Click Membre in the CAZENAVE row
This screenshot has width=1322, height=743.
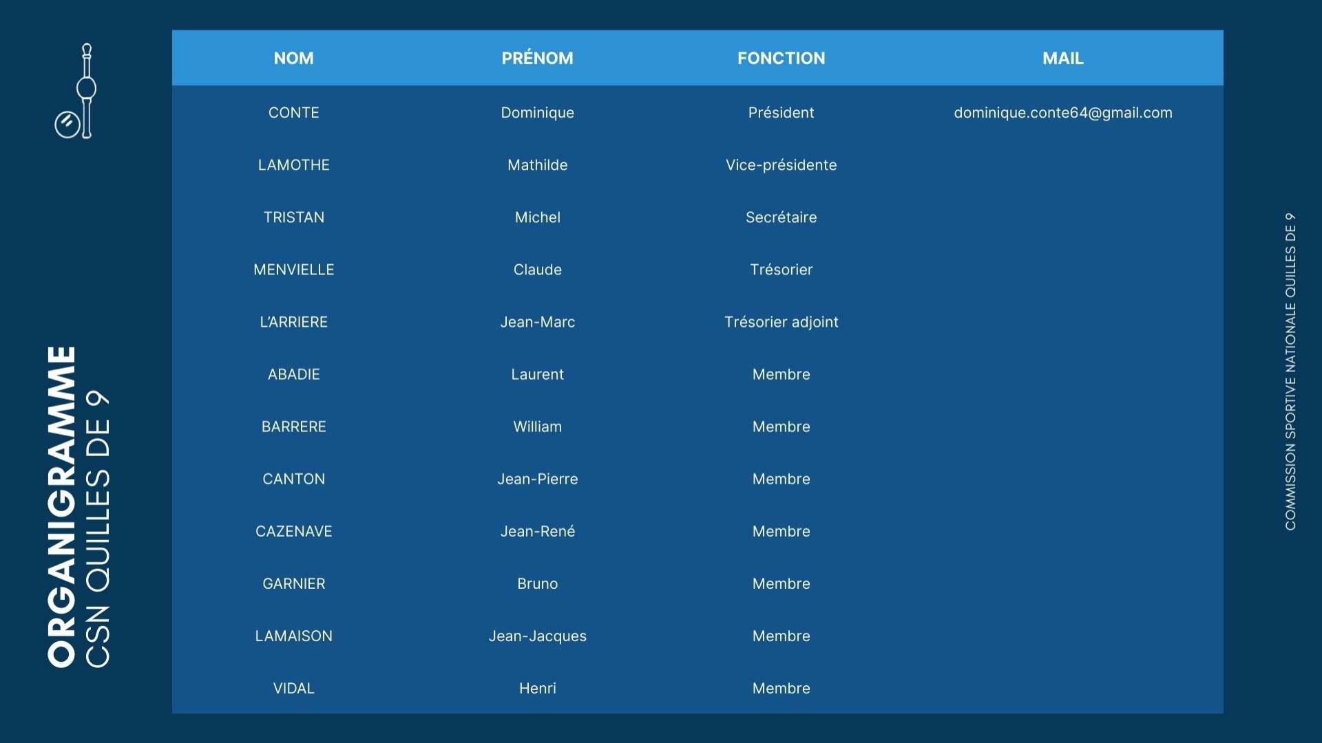(x=781, y=531)
